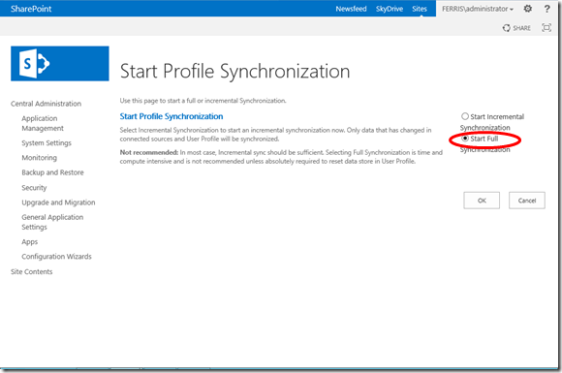Open System Settings in sidebar
Viewport: 562px width, 373px height.
47,143
